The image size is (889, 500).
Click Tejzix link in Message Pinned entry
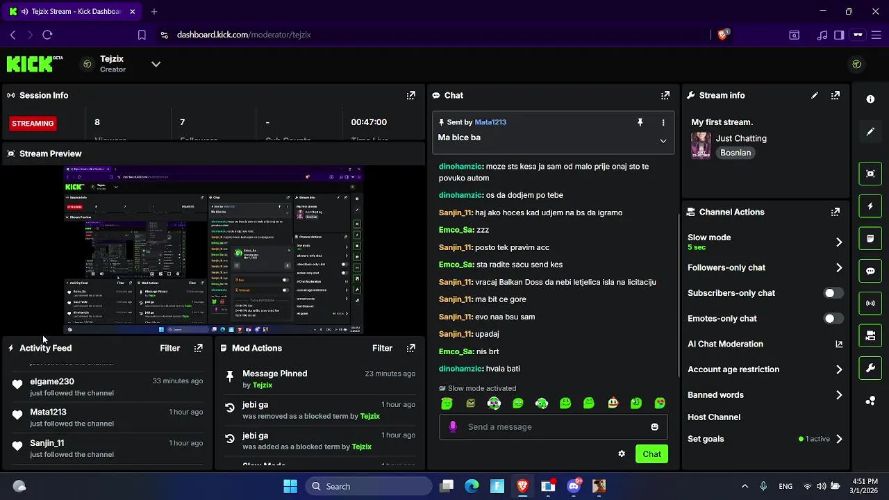point(263,385)
